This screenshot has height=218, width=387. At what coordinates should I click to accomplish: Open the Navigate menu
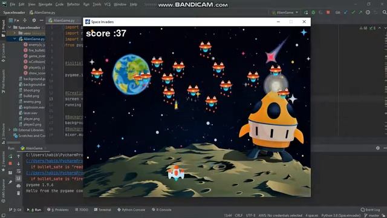[45, 4]
